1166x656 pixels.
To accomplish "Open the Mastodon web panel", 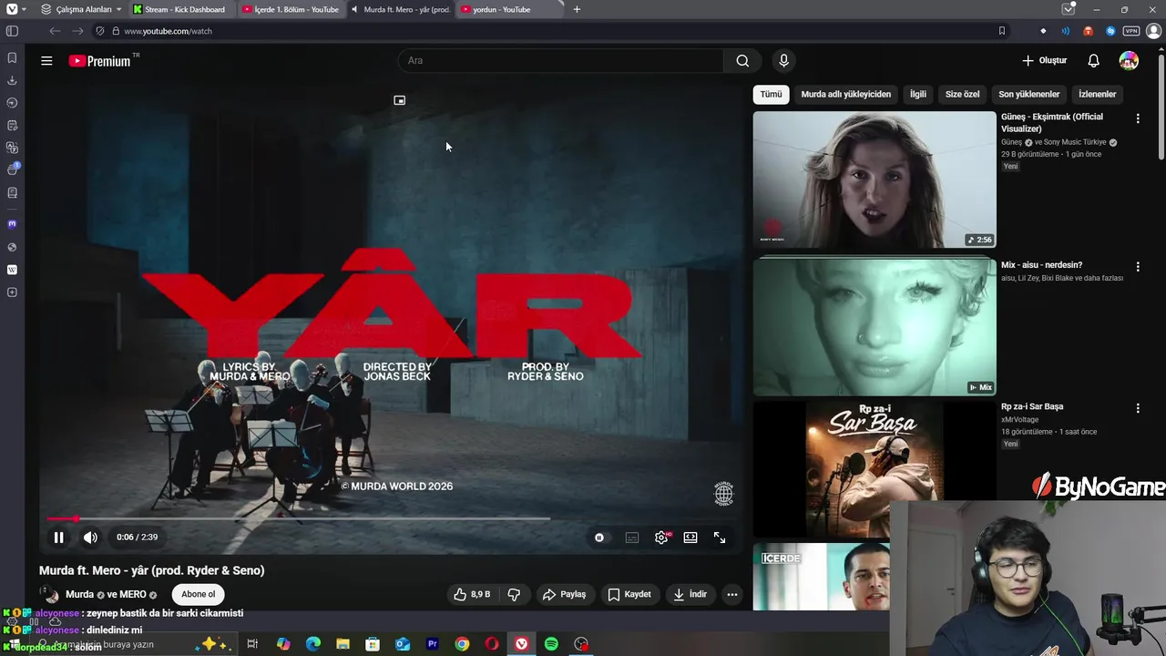I will pyautogui.click(x=12, y=224).
